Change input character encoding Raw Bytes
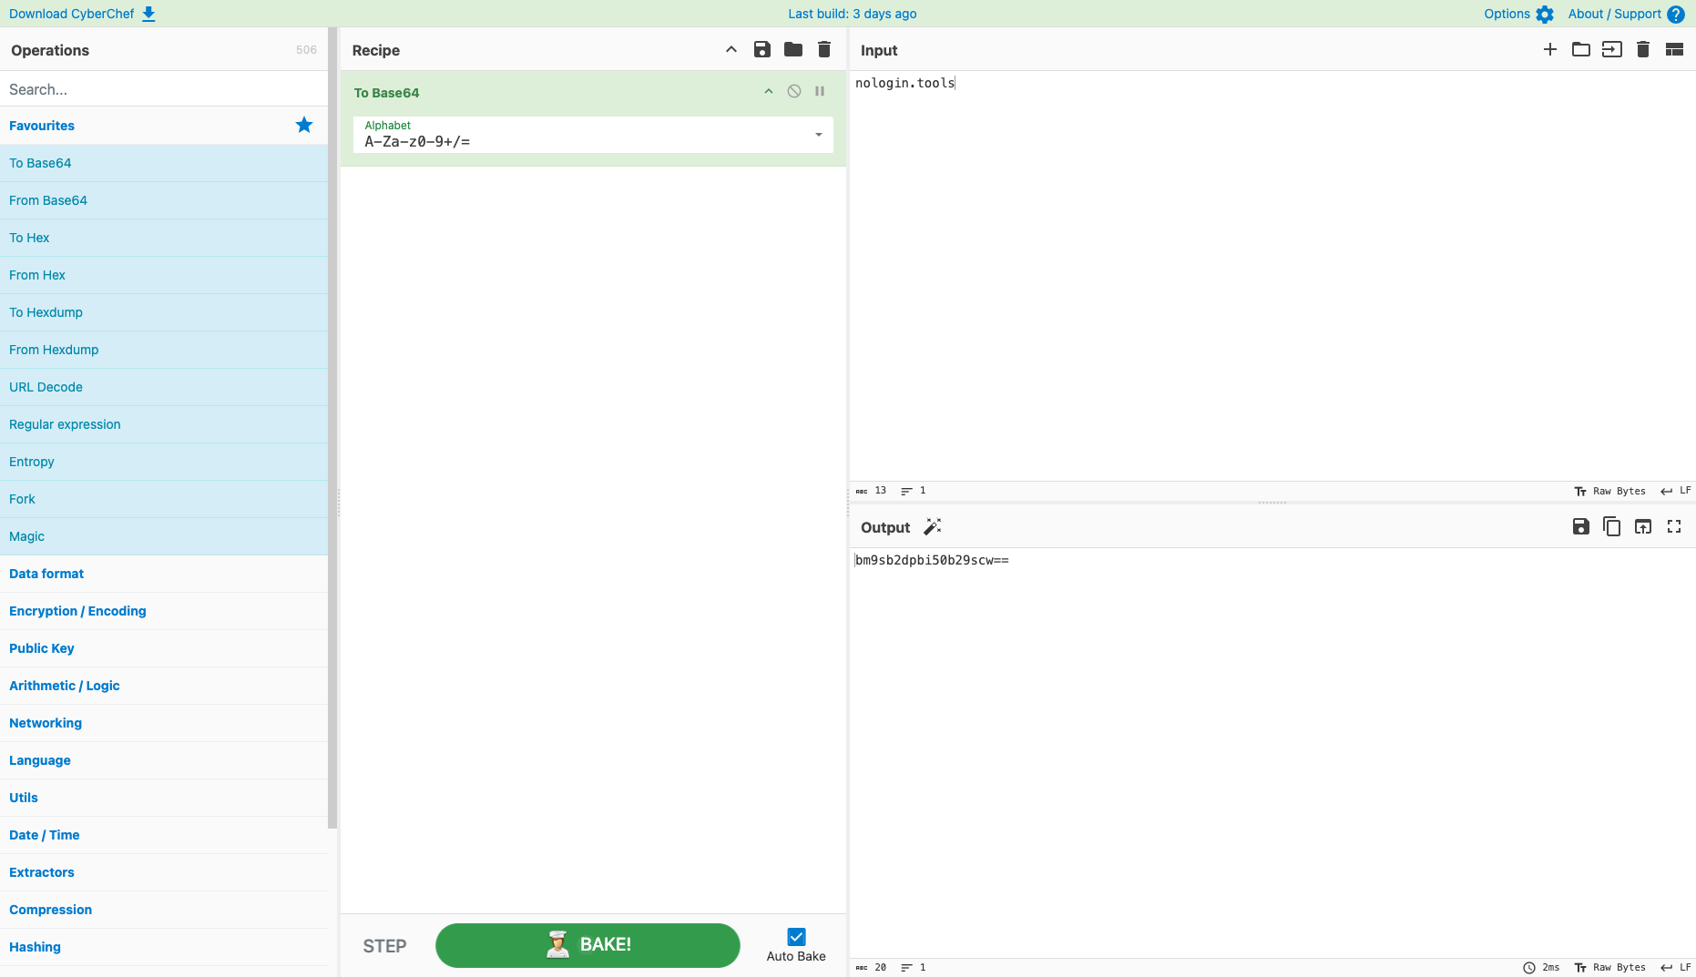The height and width of the screenshot is (977, 1696). pyautogui.click(x=1609, y=491)
